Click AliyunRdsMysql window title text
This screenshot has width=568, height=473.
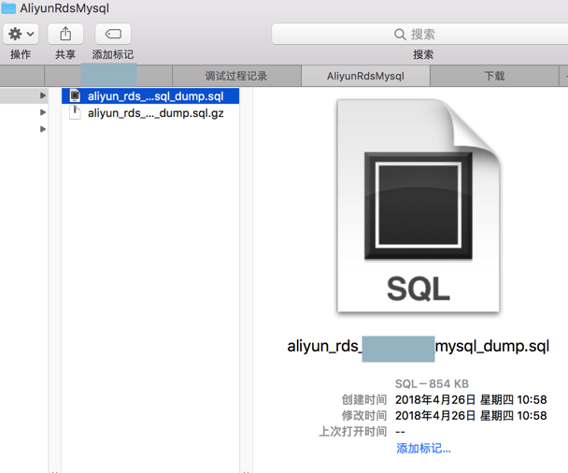coord(64,8)
